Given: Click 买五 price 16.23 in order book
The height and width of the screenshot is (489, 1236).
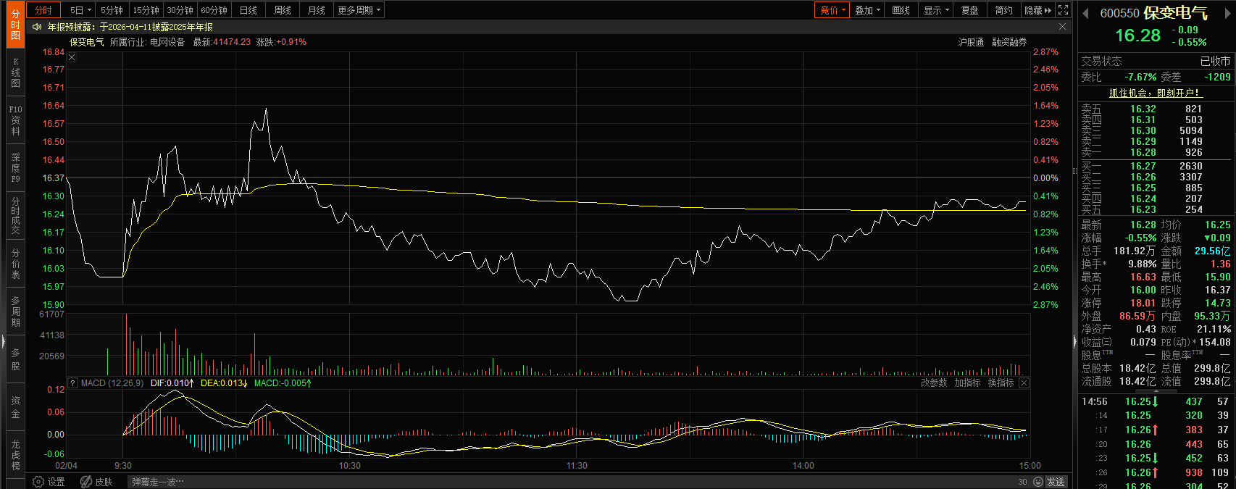Looking at the screenshot, I should click(x=1143, y=209).
